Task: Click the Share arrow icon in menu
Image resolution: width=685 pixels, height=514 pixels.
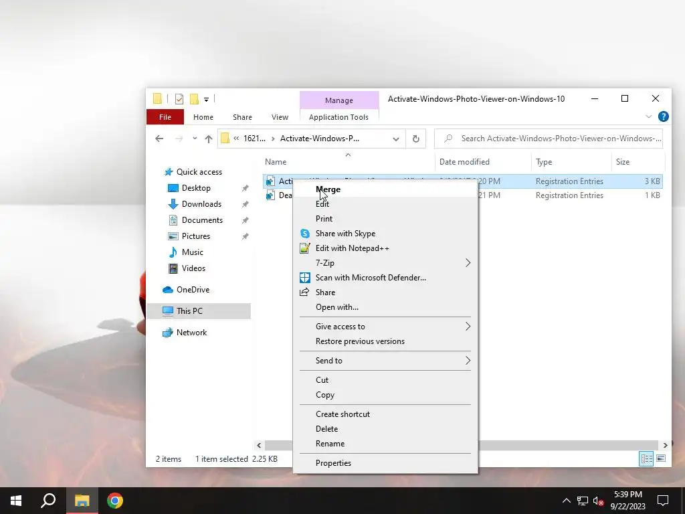Action: [304, 292]
